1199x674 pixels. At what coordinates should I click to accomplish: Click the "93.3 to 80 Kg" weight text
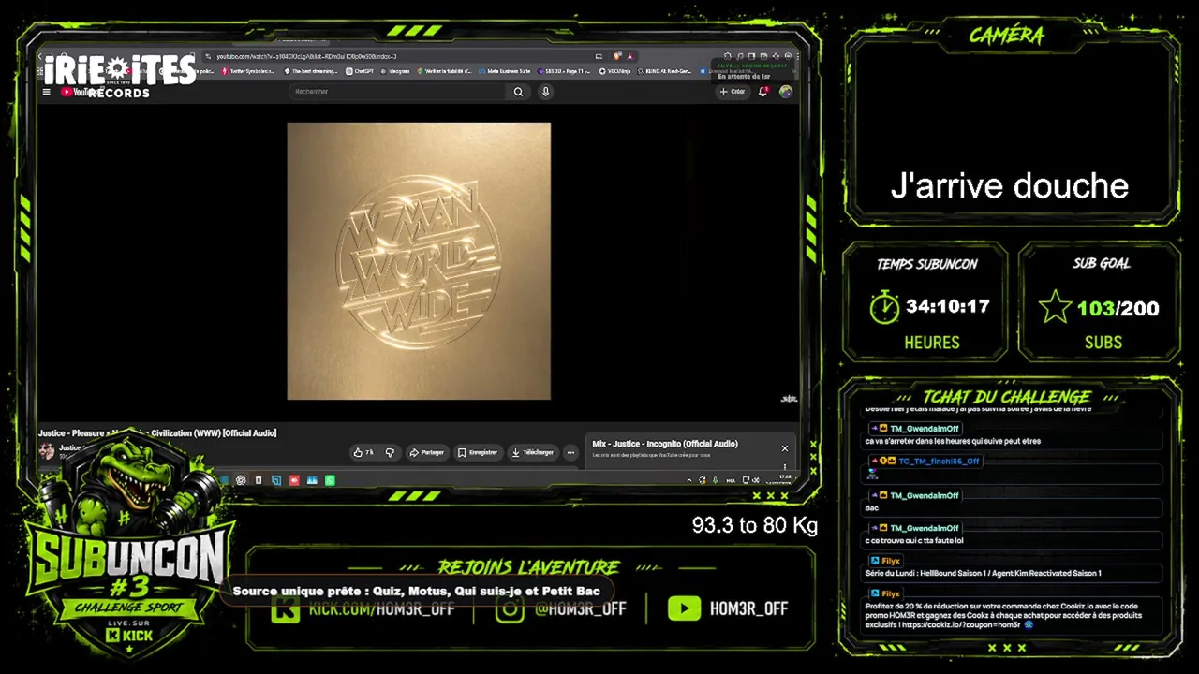pyautogui.click(x=755, y=526)
